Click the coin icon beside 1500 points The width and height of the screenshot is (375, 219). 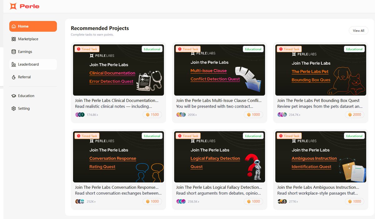click(148, 114)
